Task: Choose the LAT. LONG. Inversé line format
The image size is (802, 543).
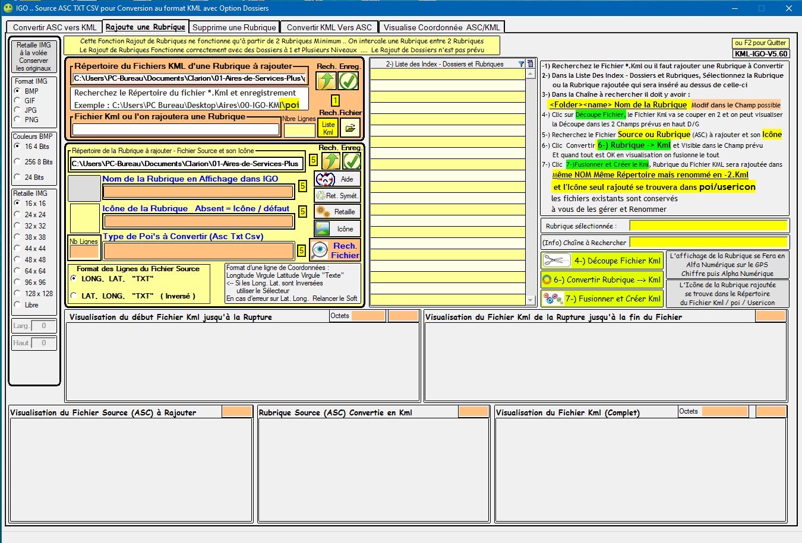Action: click(x=74, y=296)
